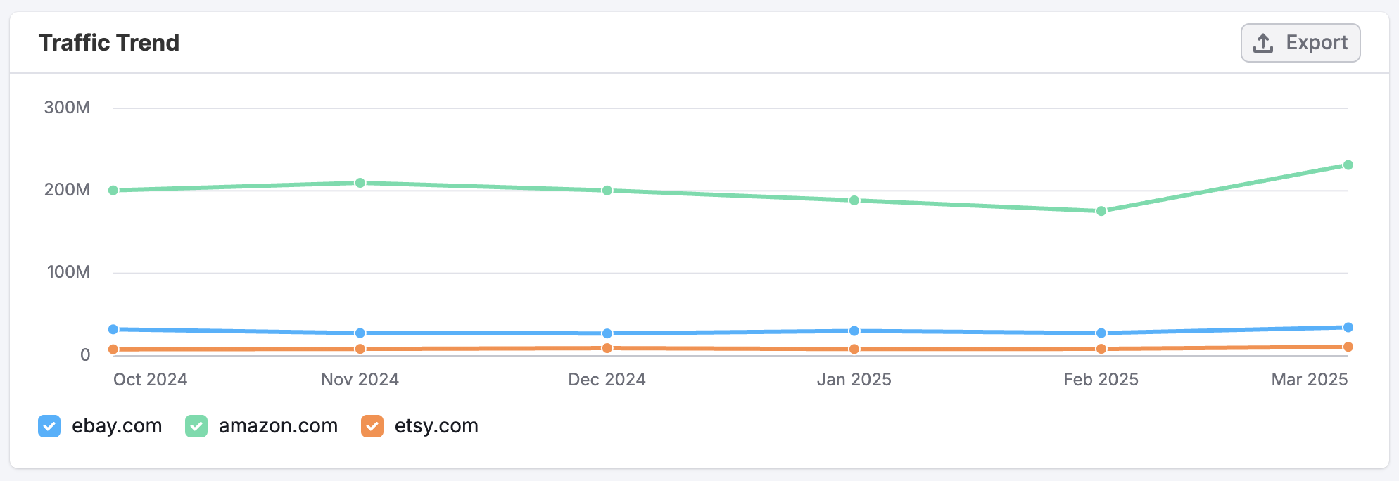
Task: Click the etsy.com orange legend swatch
Action: click(x=372, y=426)
